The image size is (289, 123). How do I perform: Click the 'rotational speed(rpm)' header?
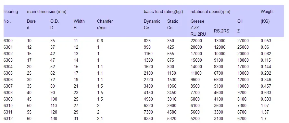[x=210, y=12]
